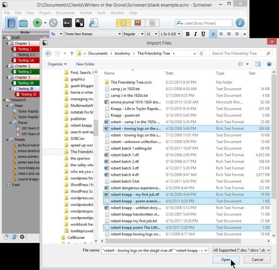Toggle the preview pane icon
This screenshot has height=270, width=279.
coord(258,64)
